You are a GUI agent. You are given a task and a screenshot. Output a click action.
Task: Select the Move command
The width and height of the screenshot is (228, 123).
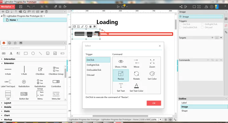136,63
